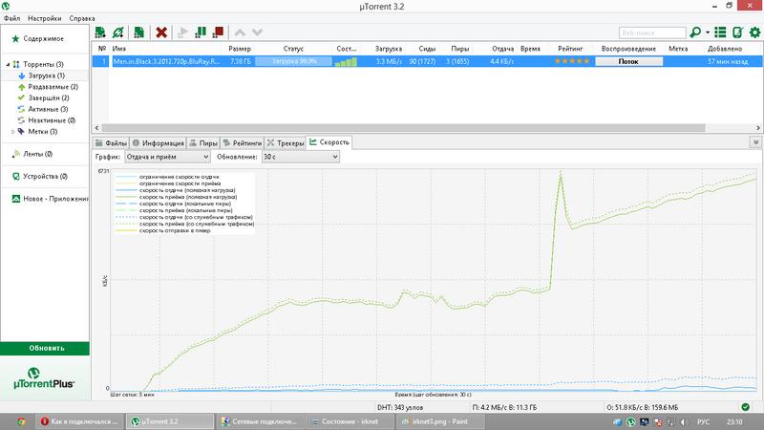Click the Add Torrent toolbar icon
The width and height of the screenshot is (764, 430).
(x=100, y=32)
